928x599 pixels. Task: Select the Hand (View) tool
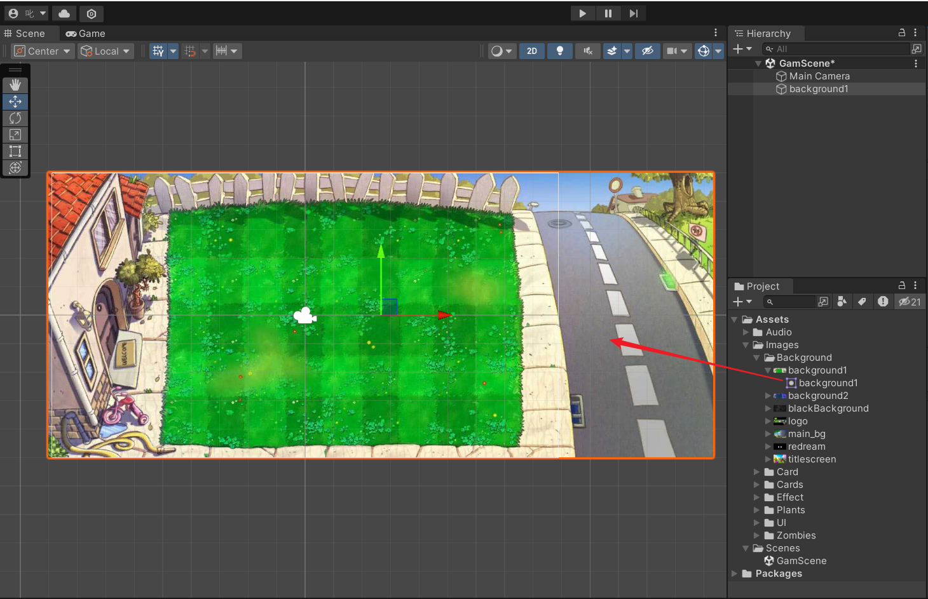pyautogui.click(x=15, y=84)
